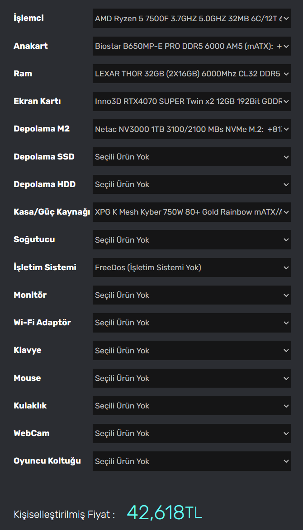The height and width of the screenshot is (530, 303).
Task: Open the İşlemci processor dropdown
Action: tap(191, 19)
